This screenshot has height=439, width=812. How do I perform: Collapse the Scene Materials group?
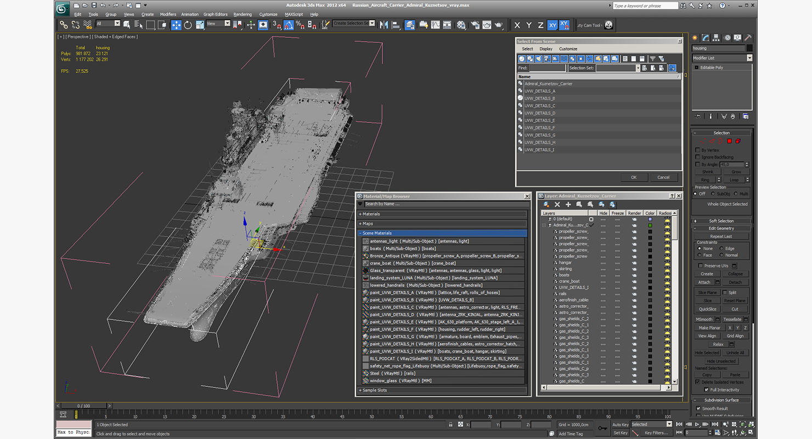[442, 233]
